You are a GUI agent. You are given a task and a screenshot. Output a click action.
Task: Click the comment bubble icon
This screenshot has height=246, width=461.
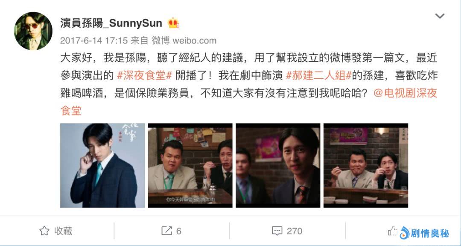click(277, 231)
